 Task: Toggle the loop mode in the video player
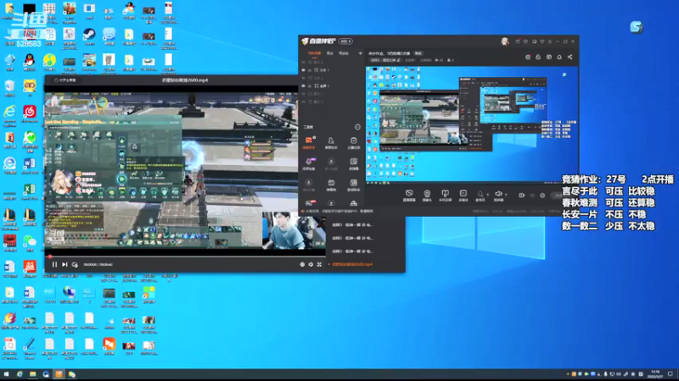(75, 264)
